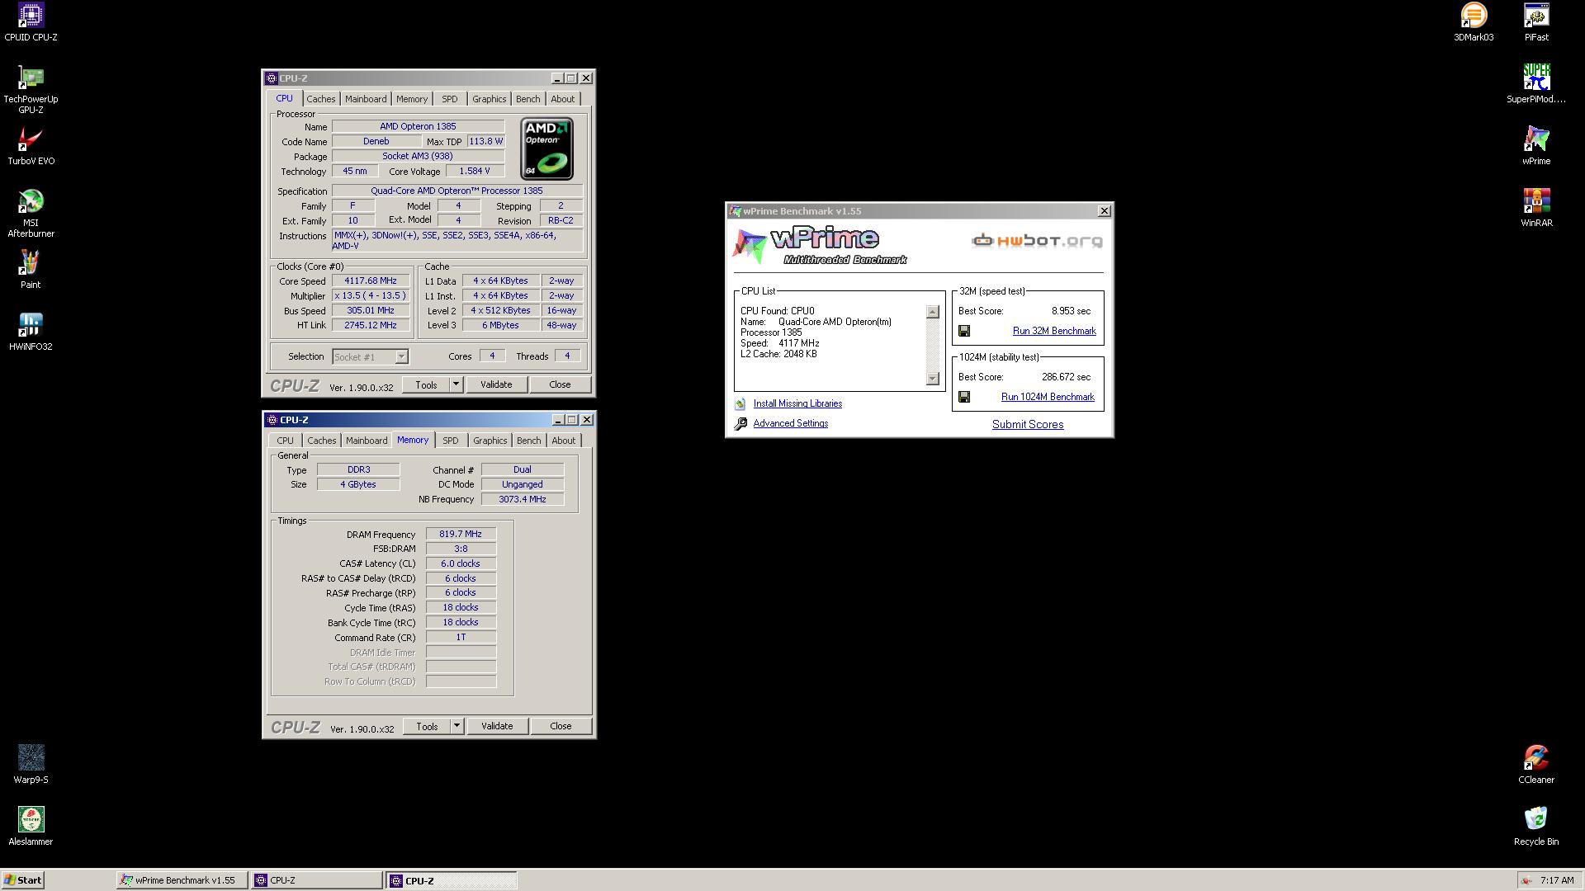Open Aleslammer desktop icon

click(31, 827)
